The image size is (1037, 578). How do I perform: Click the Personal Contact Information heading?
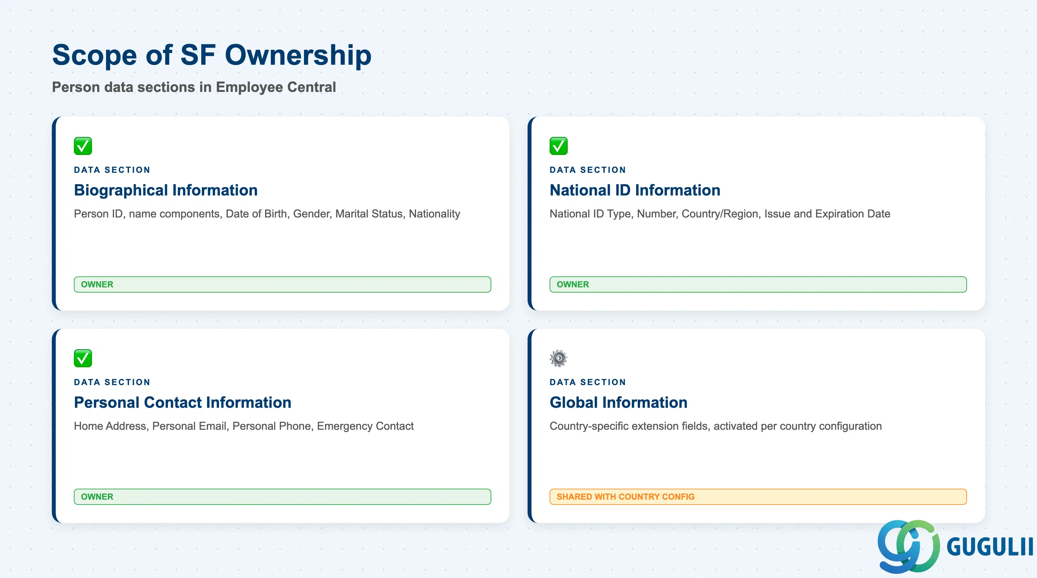pos(182,402)
